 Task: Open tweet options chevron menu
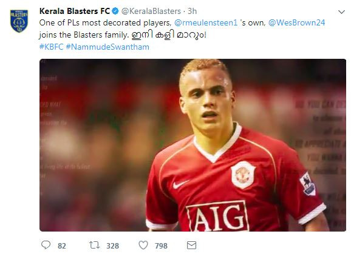[x=341, y=12]
